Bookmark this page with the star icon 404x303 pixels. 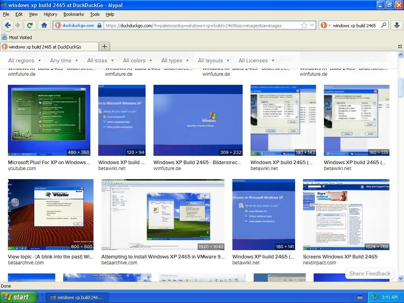click(x=304, y=25)
